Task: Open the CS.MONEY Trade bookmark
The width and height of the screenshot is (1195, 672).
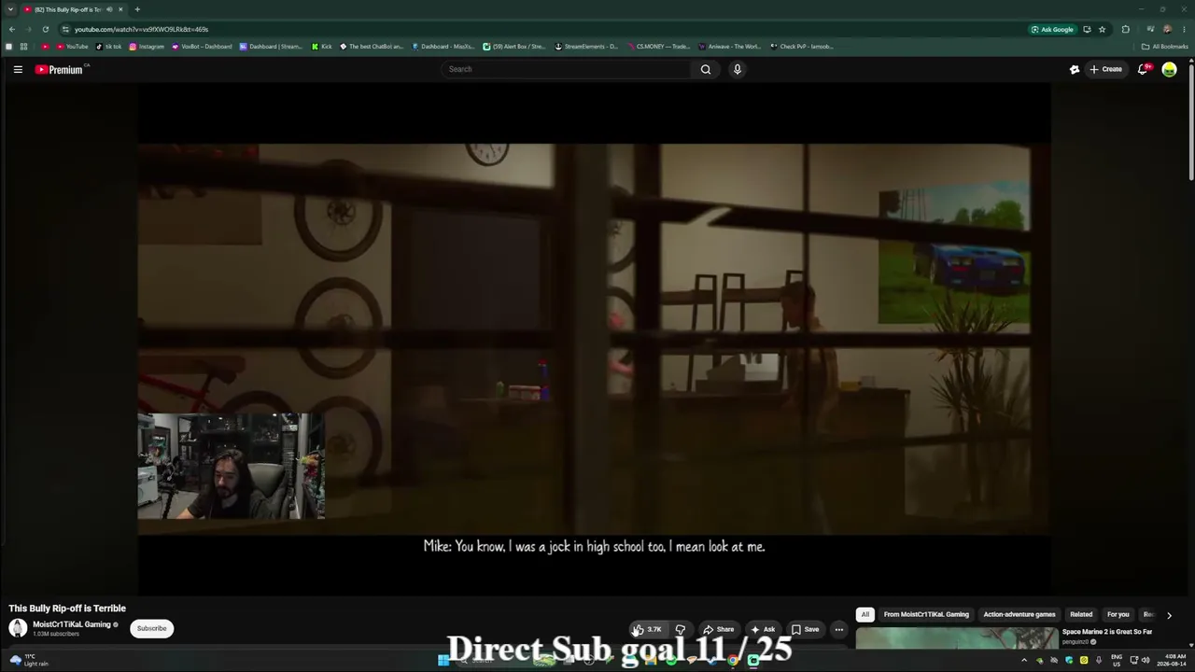Action: [660, 46]
